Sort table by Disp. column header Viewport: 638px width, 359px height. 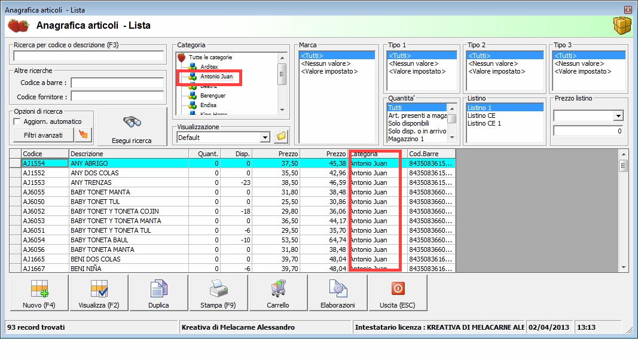pyautogui.click(x=236, y=154)
